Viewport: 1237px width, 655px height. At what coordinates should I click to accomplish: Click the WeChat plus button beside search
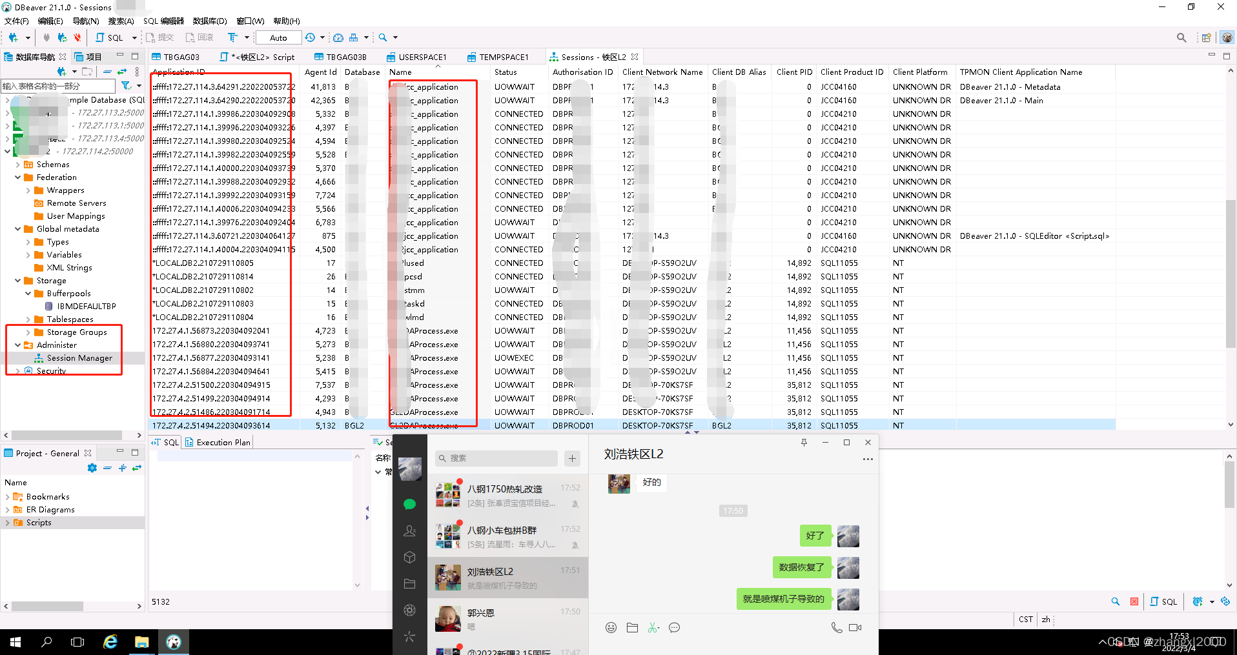[x=572, y=458]
